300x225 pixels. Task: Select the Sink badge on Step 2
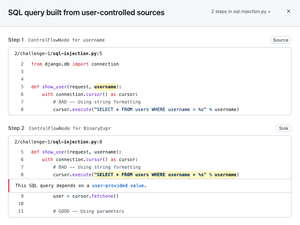(x=284, y=128)
